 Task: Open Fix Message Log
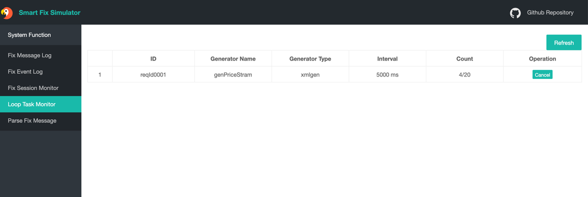(x=40, y=55)
